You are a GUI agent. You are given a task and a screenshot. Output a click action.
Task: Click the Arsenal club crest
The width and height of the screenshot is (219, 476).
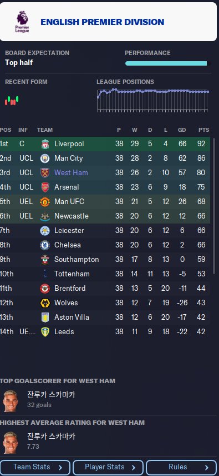45,187
